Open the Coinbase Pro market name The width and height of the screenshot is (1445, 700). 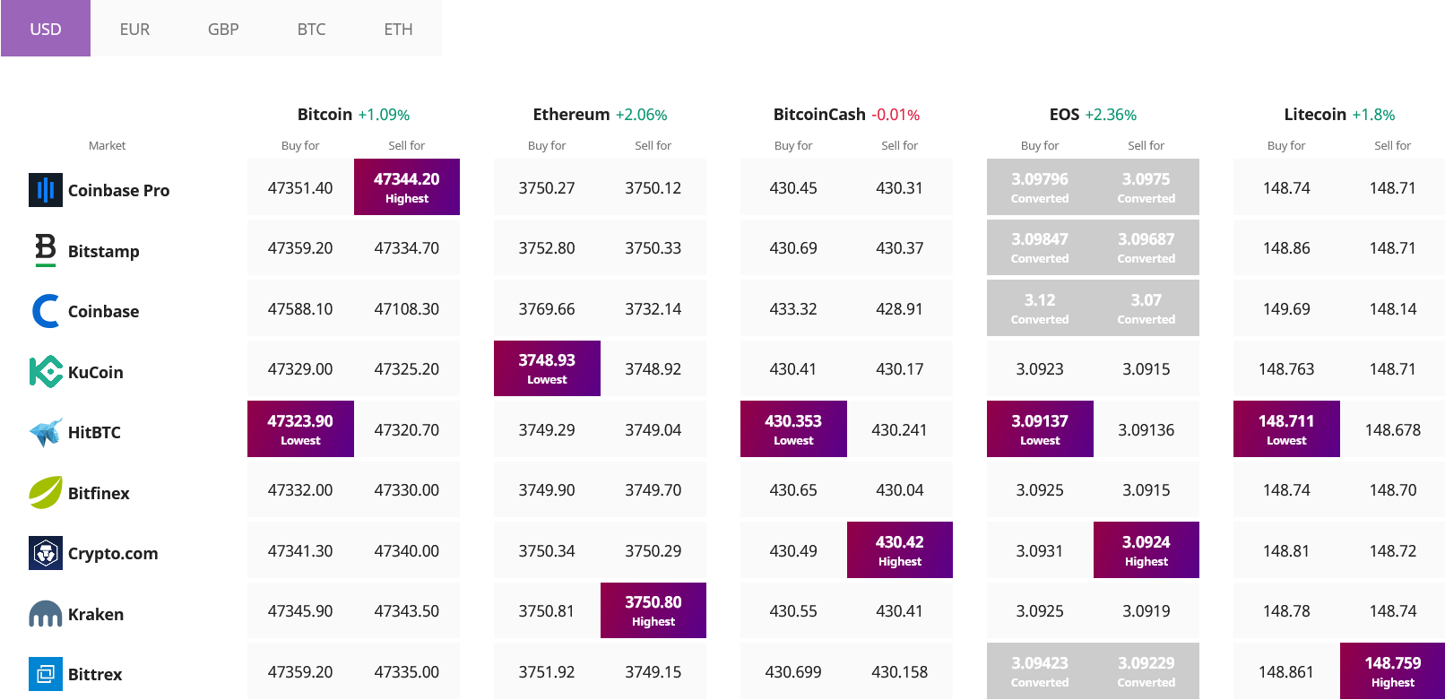[118, 190]
